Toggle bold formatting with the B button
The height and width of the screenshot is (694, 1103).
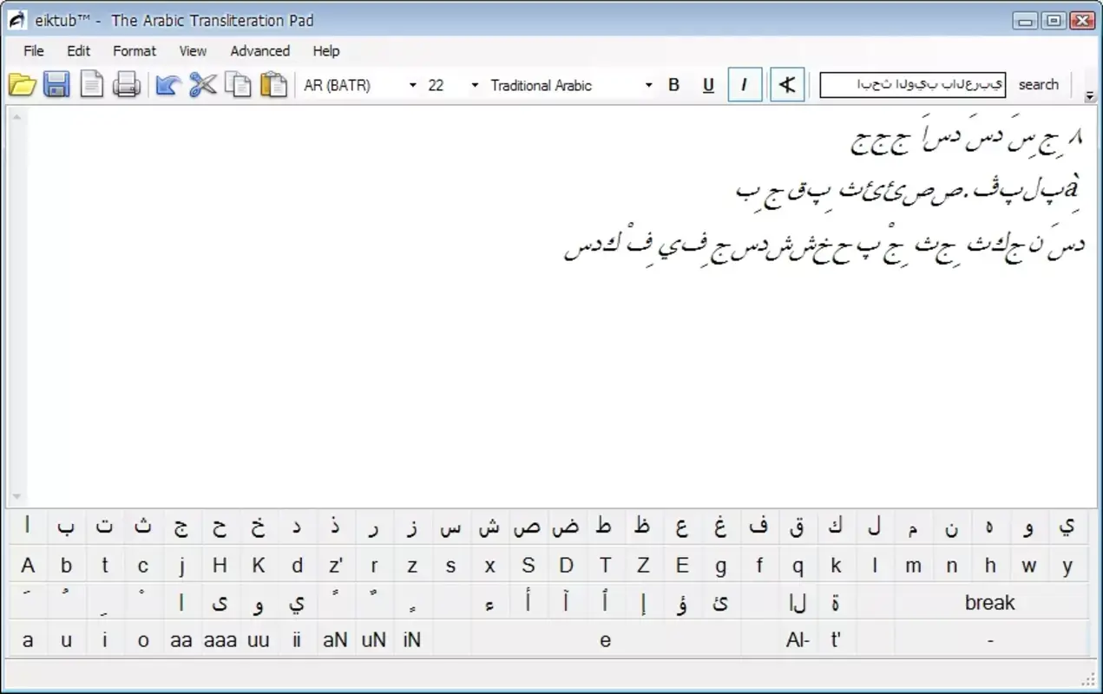(x=673, y=85)
